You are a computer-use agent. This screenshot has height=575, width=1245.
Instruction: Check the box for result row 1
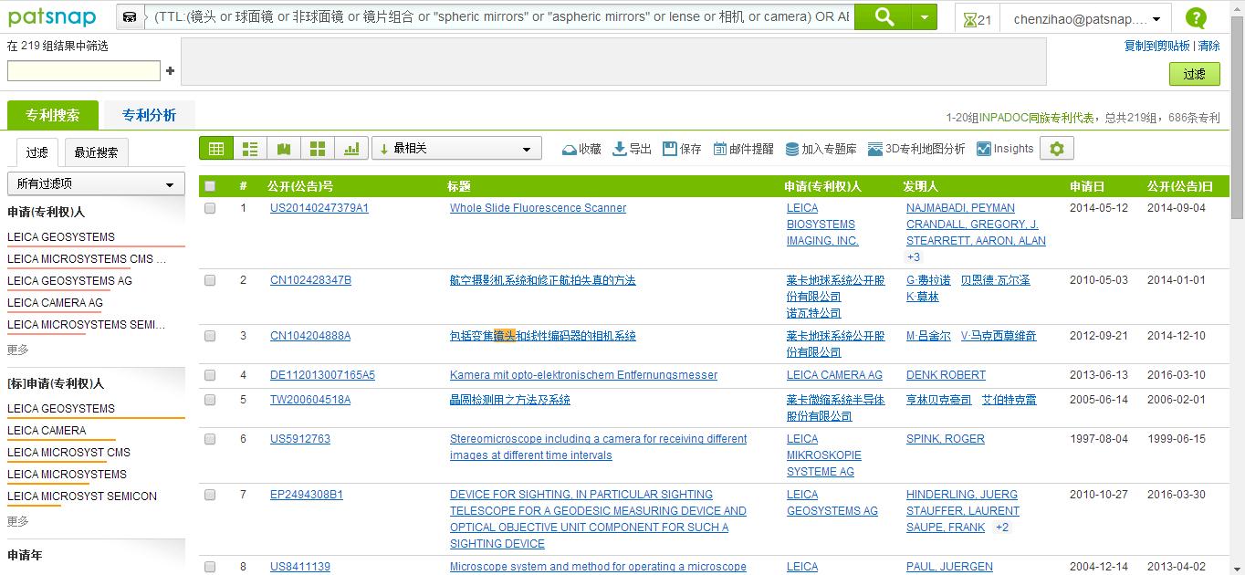tap(210, 208)
